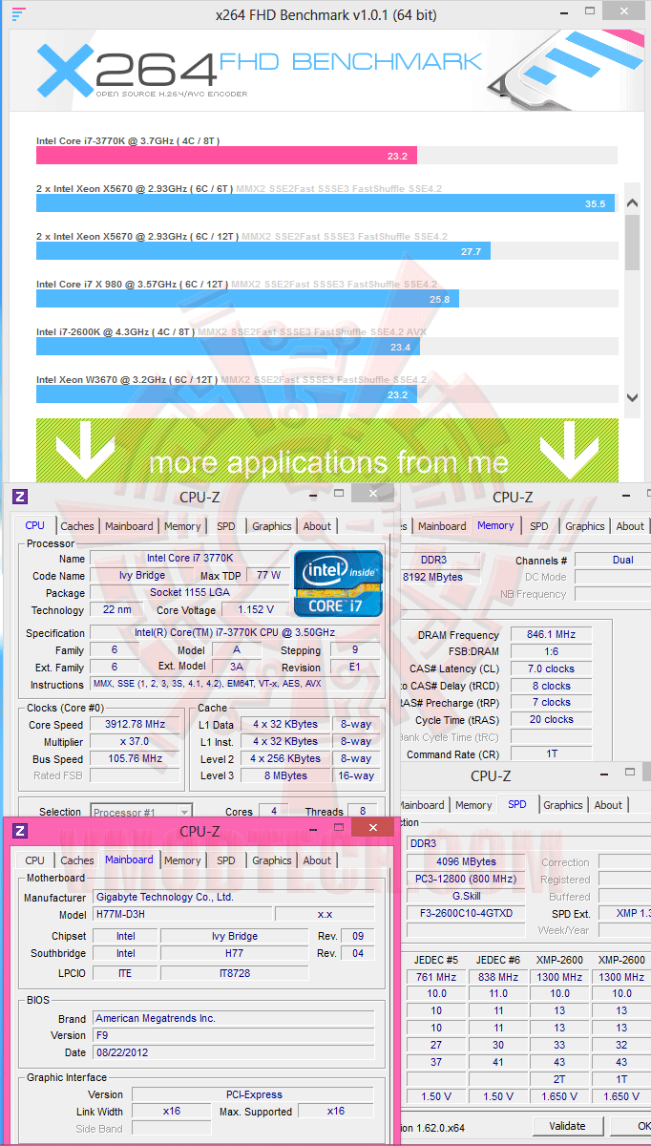
Task: Close the CPU-Z CPU tab window
Action: point(370,494)
